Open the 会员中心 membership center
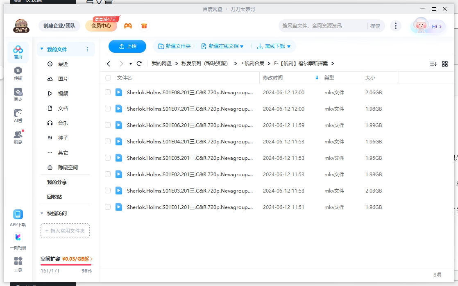This screenshot has width=458, height=286. click(x=102, y=25)
